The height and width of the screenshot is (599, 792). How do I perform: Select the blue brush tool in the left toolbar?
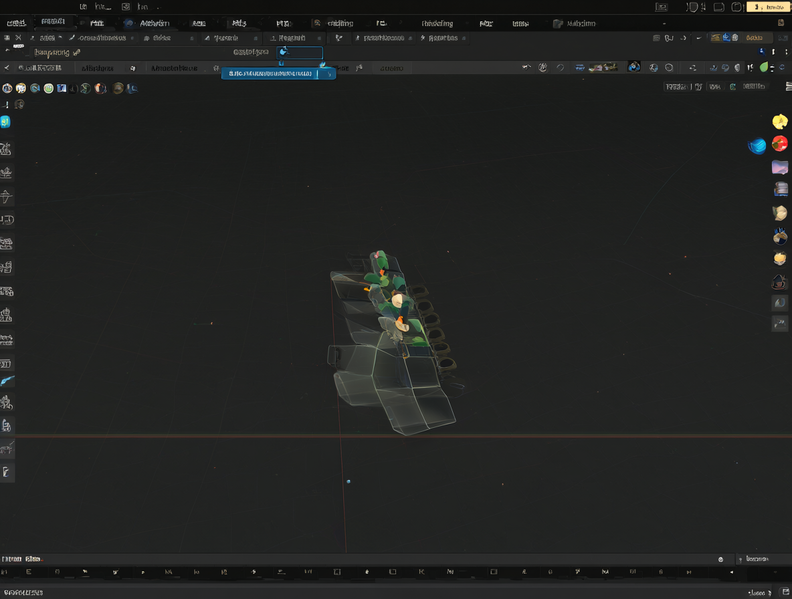pos(7,380)
